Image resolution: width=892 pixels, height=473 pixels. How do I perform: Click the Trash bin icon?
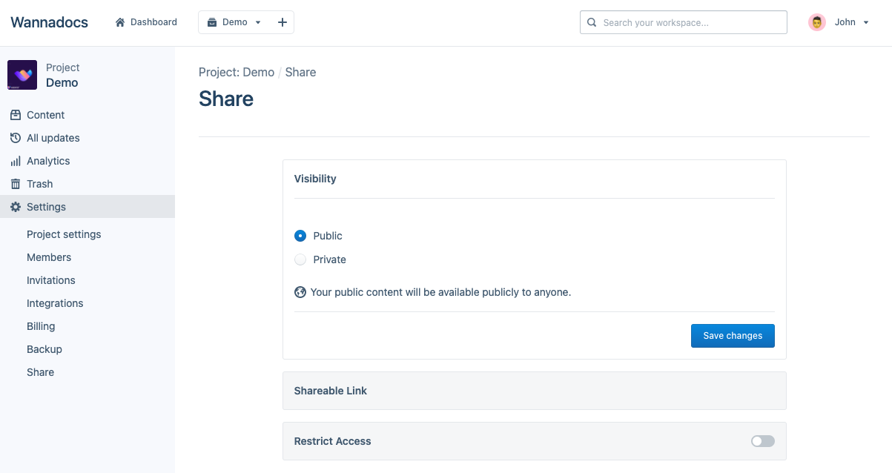click(16, 184)
